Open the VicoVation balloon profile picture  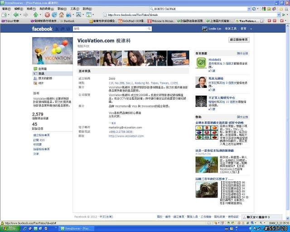[53, 51]
